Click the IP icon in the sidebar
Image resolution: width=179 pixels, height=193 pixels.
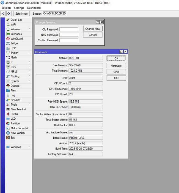point(8,62)
